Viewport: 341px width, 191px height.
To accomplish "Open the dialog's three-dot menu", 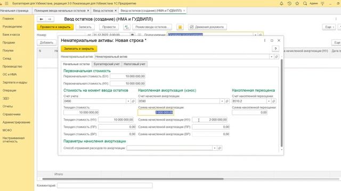I will click(x=265, y=40).
